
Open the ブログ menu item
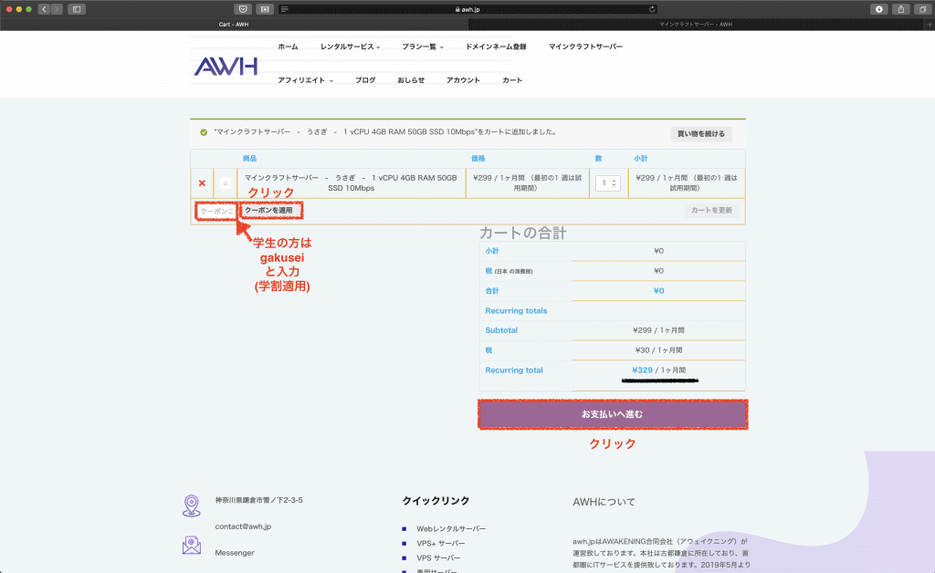[x=365, y=80]
